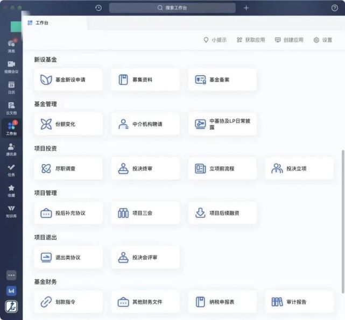Open the 退出类协议 app card

68,257
